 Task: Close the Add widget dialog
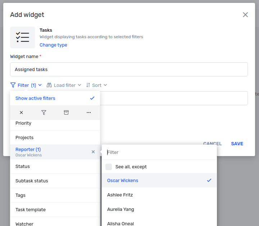click(x=245, y=15)
